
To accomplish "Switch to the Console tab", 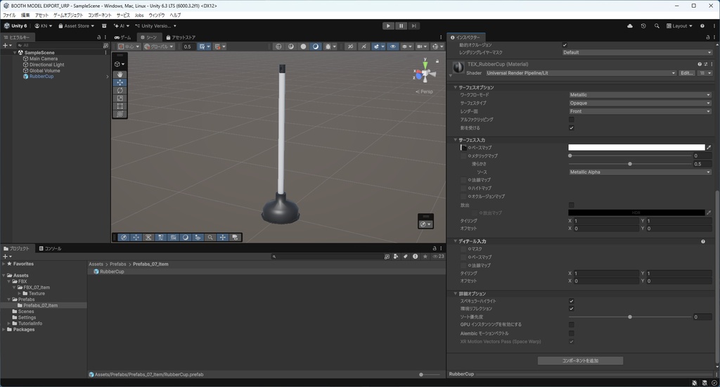I will [x=50, y=248].
